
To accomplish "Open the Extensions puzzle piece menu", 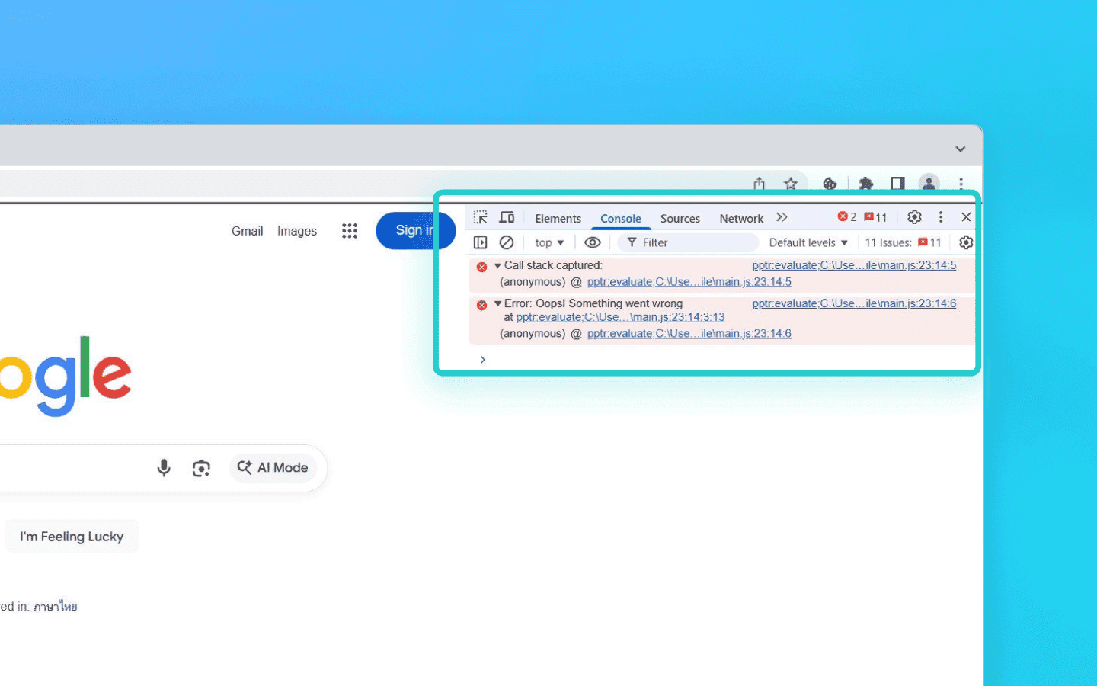I will point(866,184).
